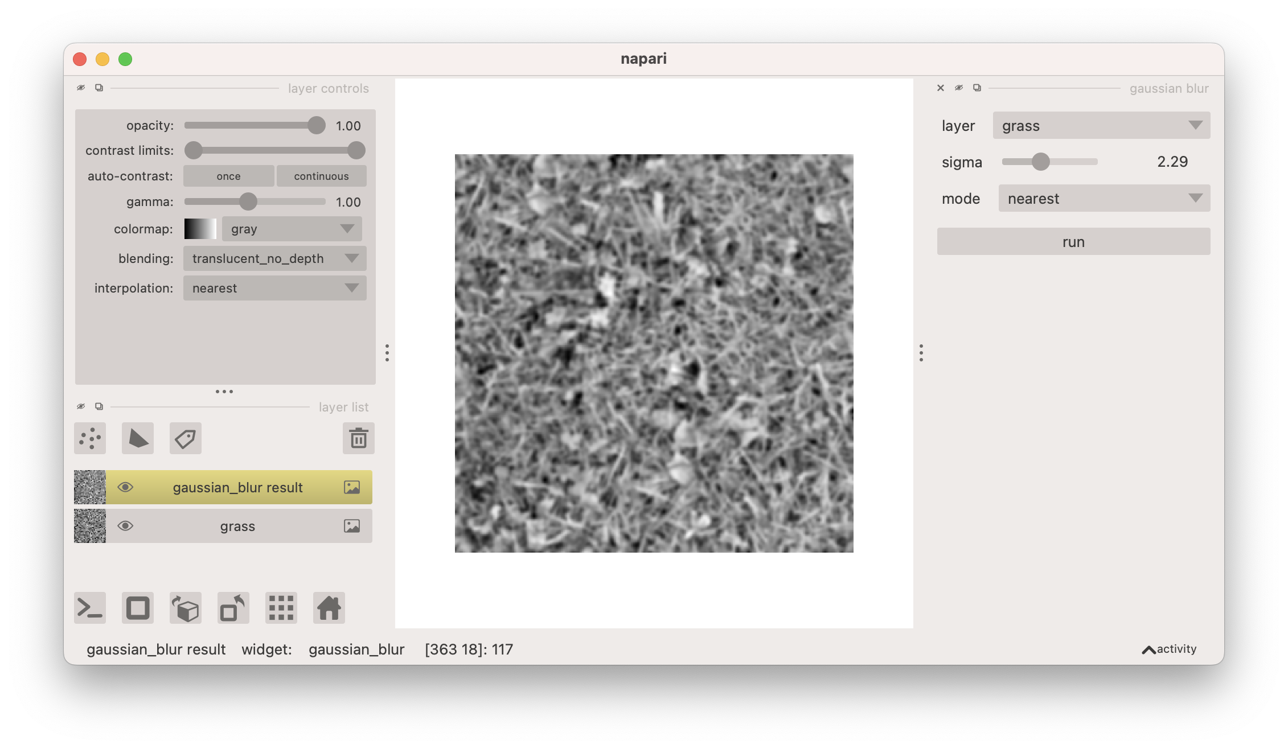
Task: Reset view with the home button
Action: (329, 607)
